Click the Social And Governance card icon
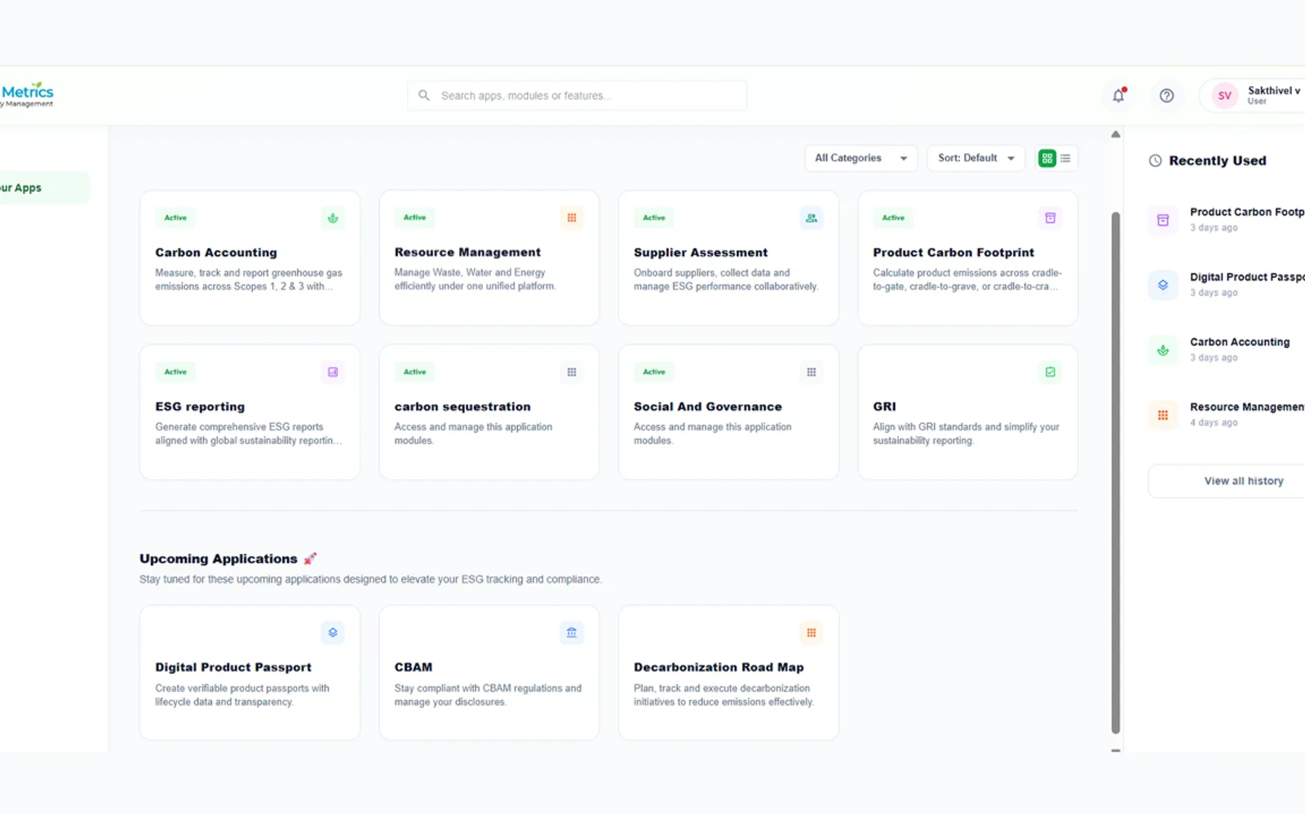The width and height of the screenshot is (1305, 815). (x=811, y=372)
